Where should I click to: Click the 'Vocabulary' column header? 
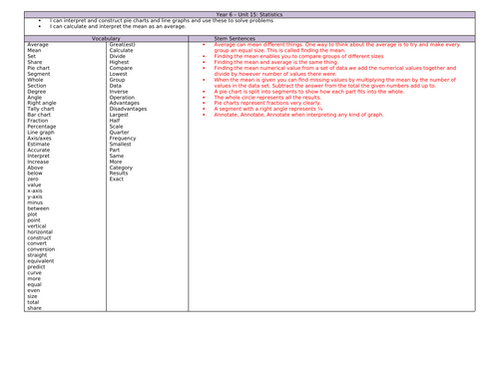tap(106, 39)
